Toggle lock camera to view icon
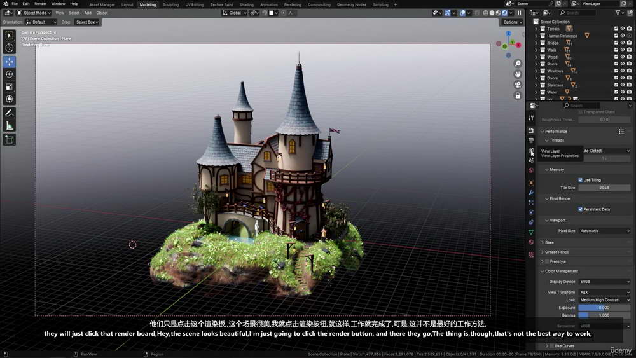Screen dimensions: 636x358 [518, 95]
